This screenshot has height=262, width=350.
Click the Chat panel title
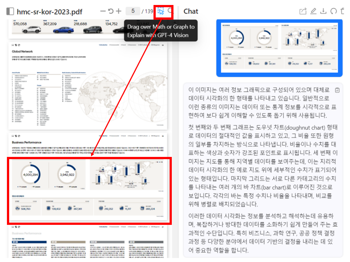pos(191,11)
